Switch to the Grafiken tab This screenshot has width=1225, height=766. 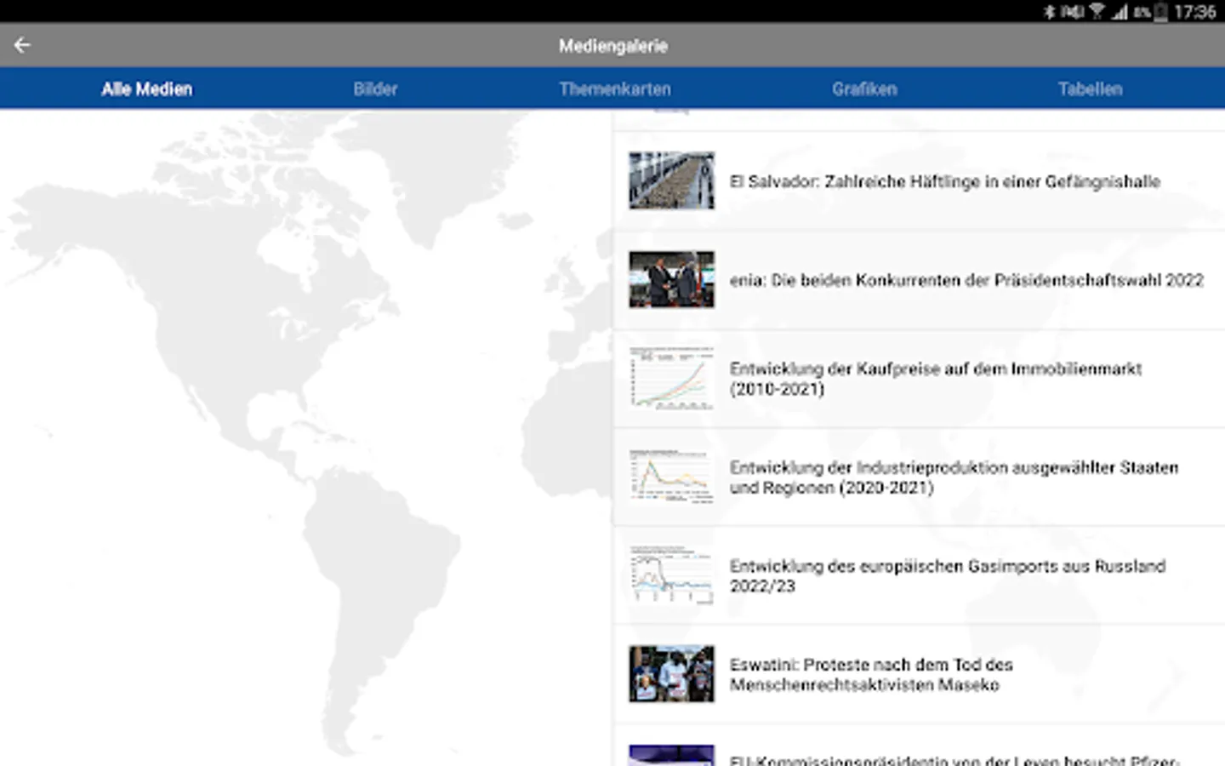[864, 89]
